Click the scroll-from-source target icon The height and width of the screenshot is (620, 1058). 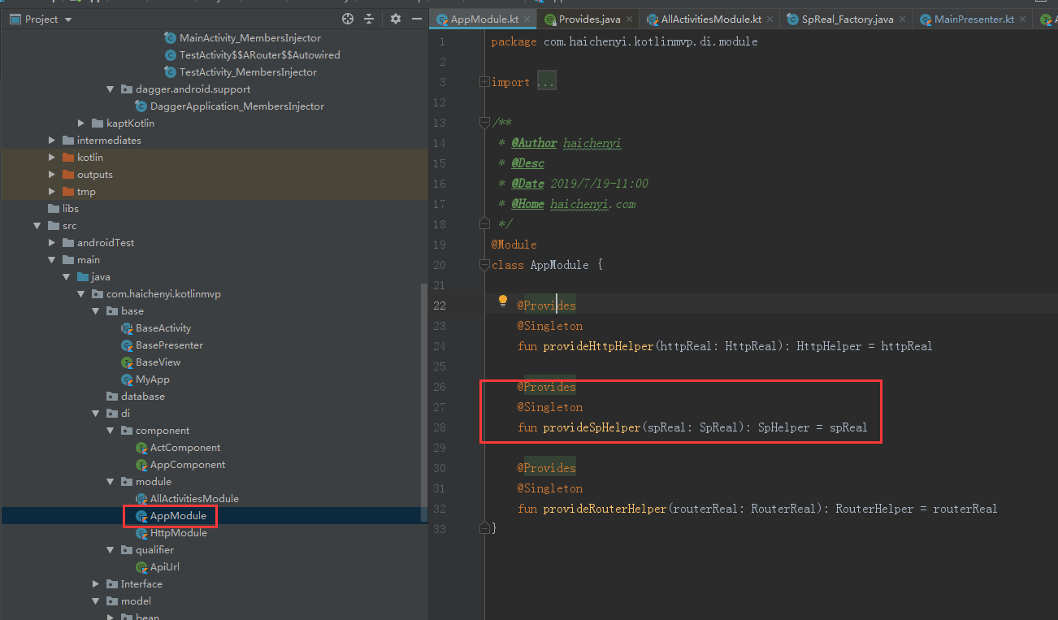(x=348, y=19)
